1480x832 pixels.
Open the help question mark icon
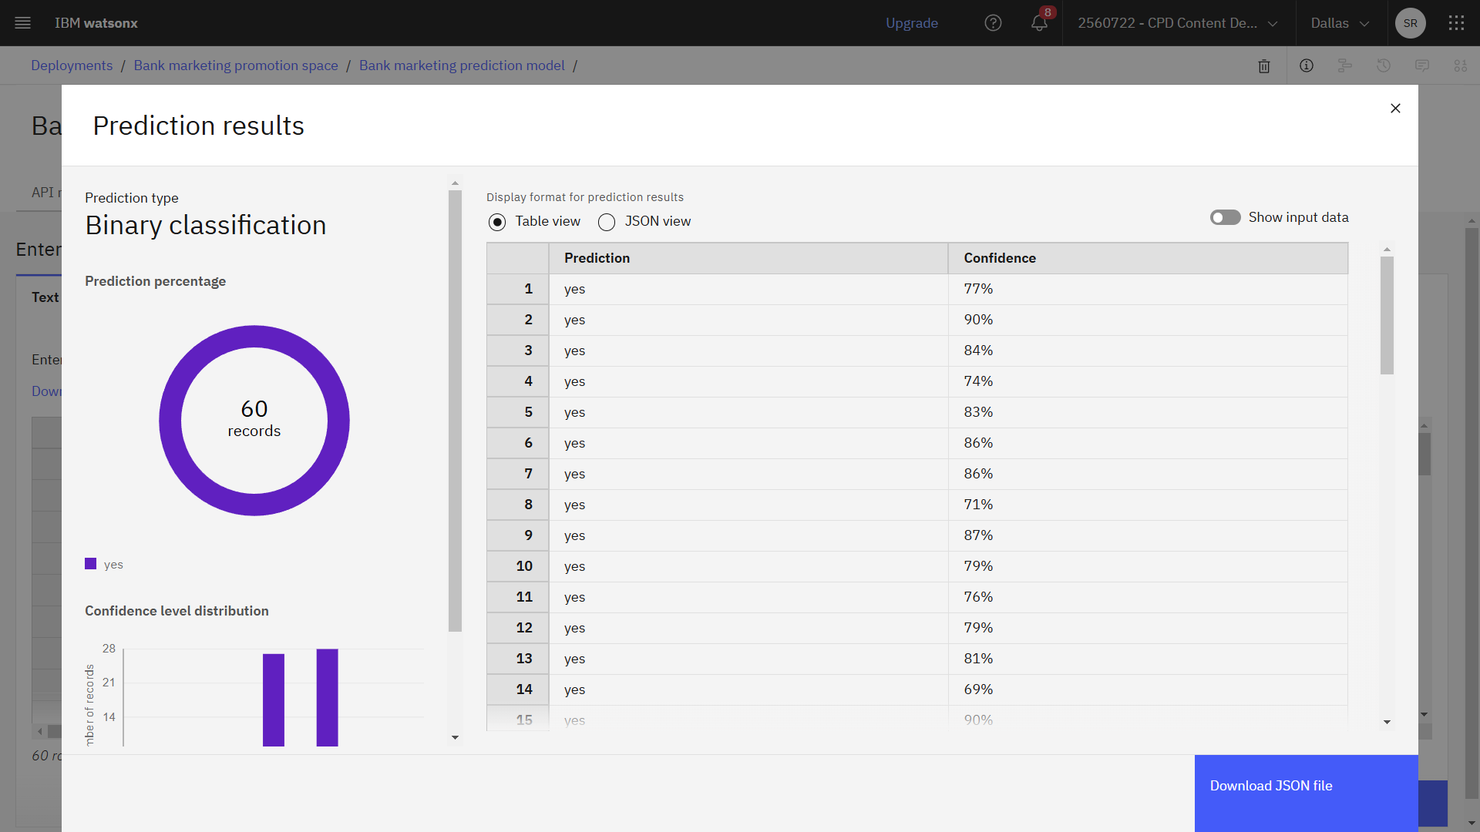[993, 23]
